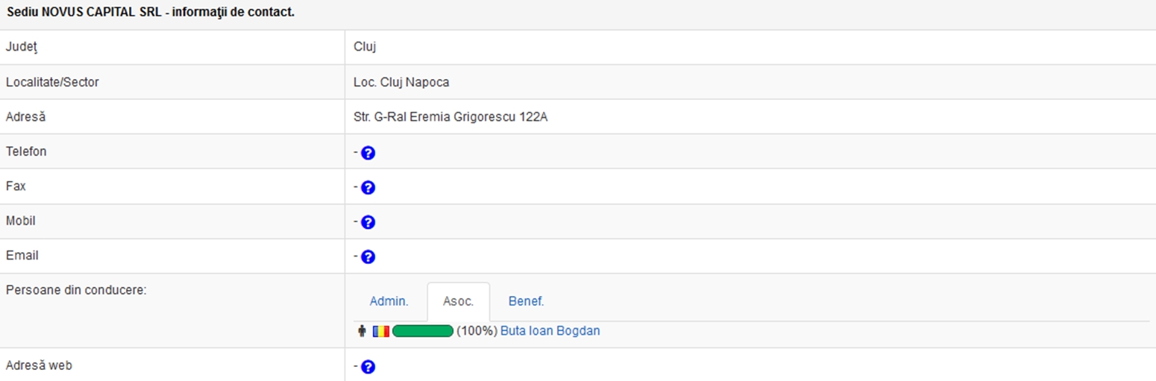Click the (100%) percentage text
This screenshot has width=1156, height=381.
477,331
